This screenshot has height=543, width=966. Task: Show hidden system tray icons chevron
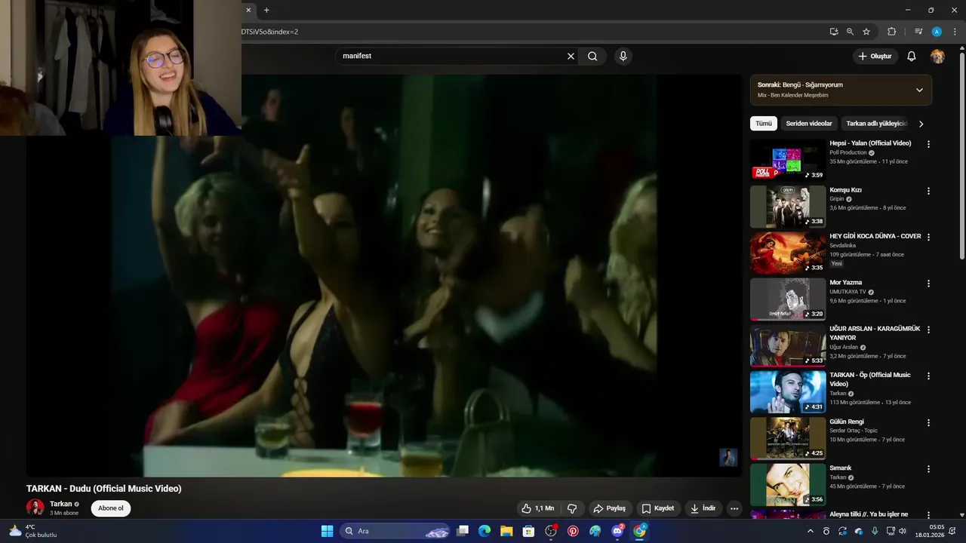[811, 531]
